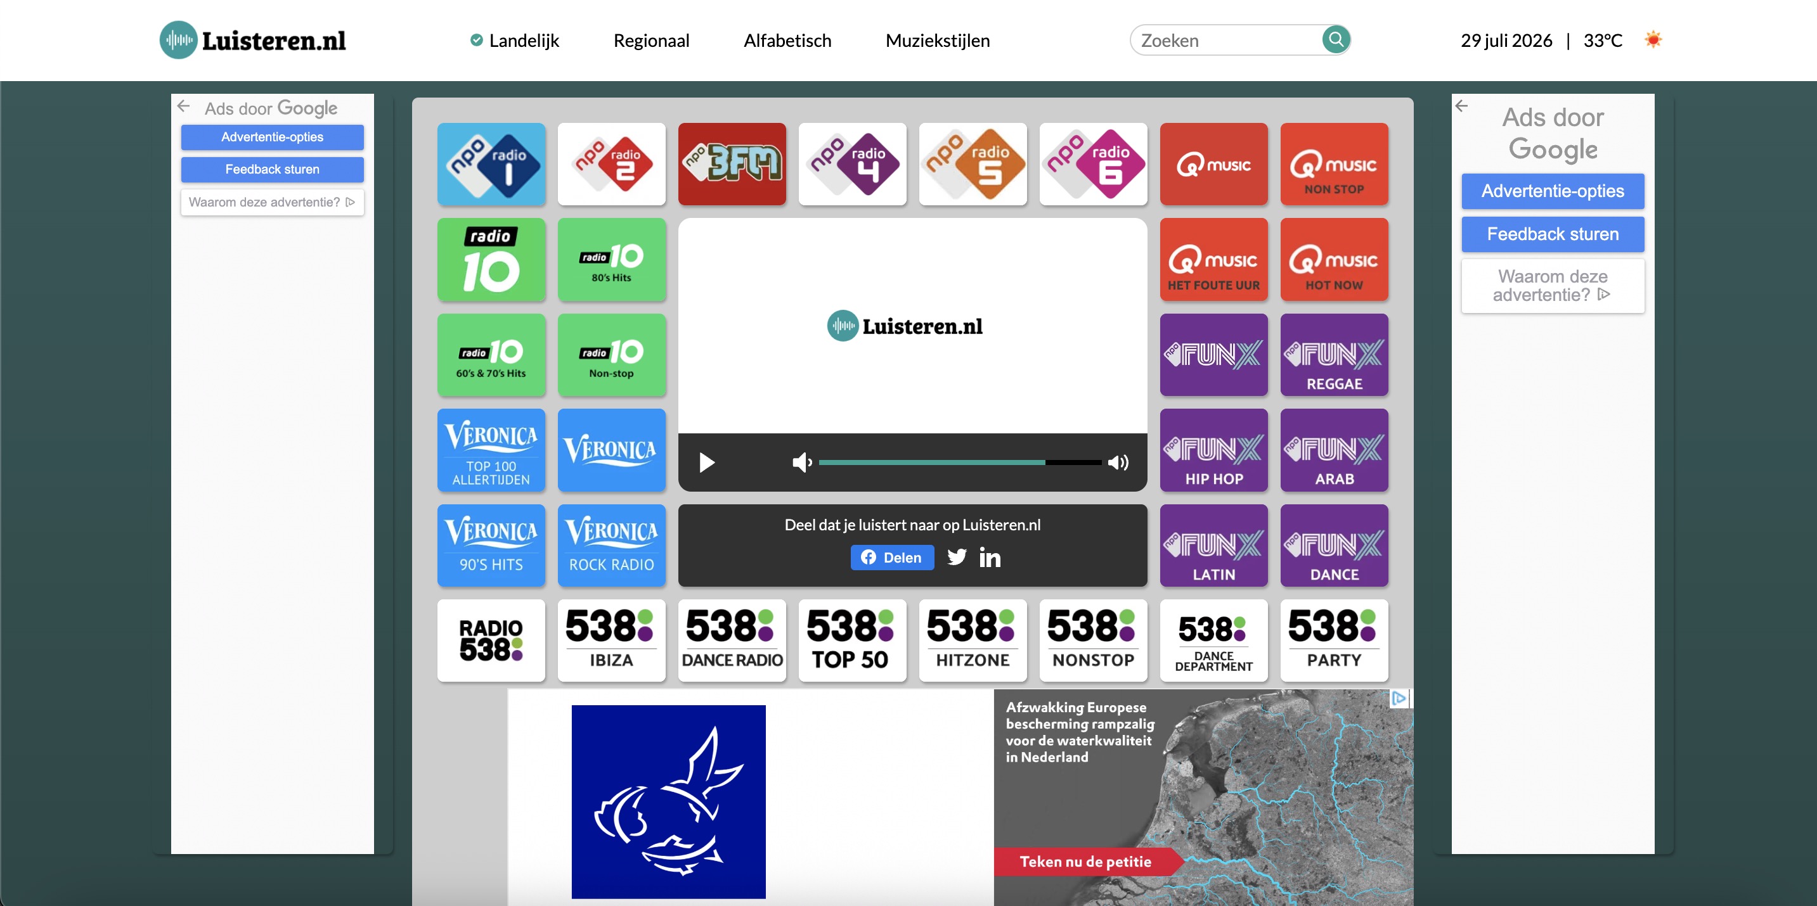Play Radio 10 Non-stop

[612, 355]
